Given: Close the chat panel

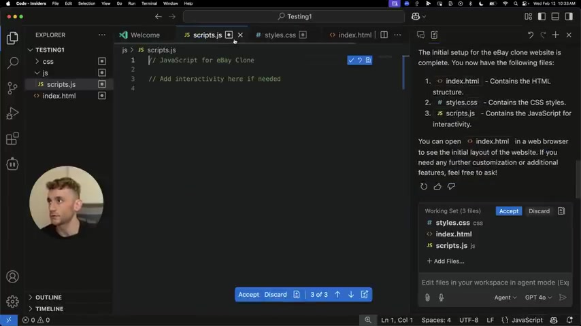Looking at the screenshot, I should pos(569,35).
